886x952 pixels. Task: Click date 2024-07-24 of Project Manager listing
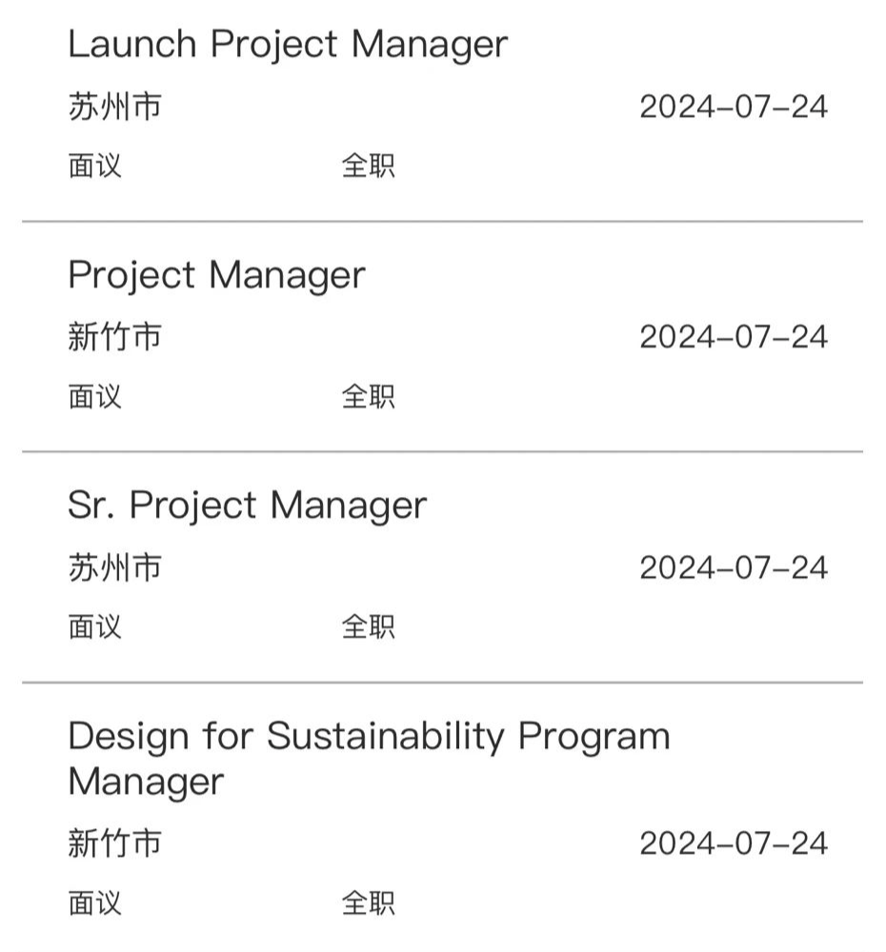click(734, 337)
